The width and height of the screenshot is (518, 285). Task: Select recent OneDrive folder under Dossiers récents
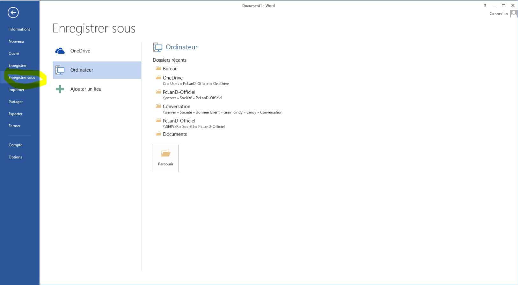(x=173, y=78)
